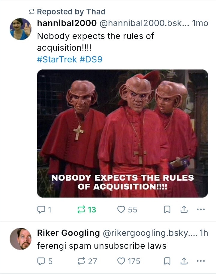Expand more options on Riker Googling's post

201,261
